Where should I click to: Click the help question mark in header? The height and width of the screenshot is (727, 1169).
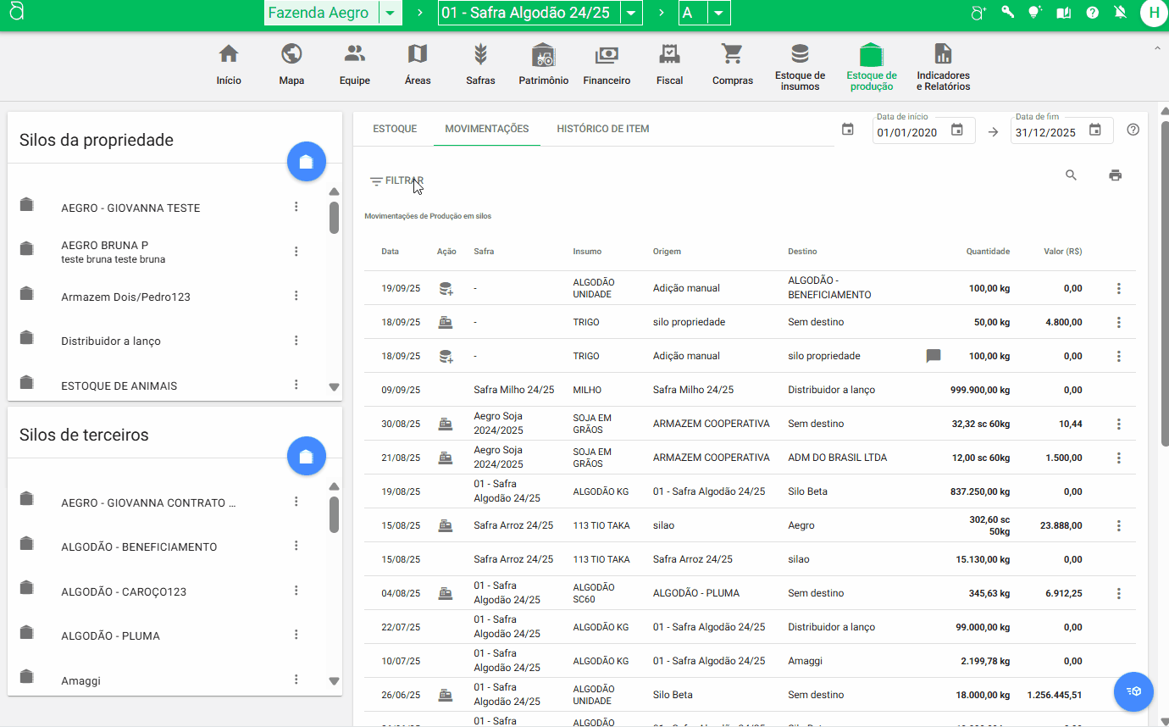tap(1093, 13)
